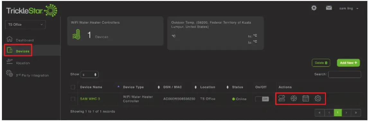Open the settings gear in top bar
Viewport: 368px width, 122px height.
pos(314,8)
